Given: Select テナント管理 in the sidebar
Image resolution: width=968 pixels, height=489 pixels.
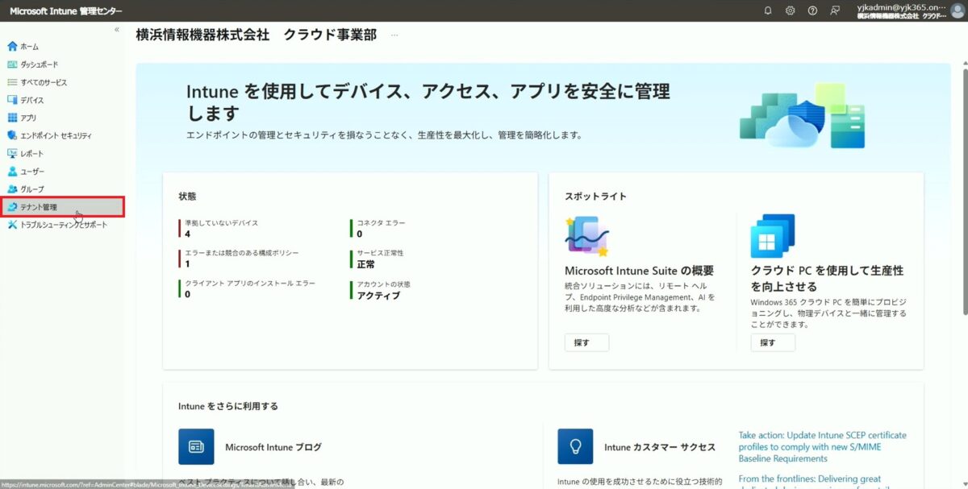Looking at the screenshot, I should tap(48, 207).
